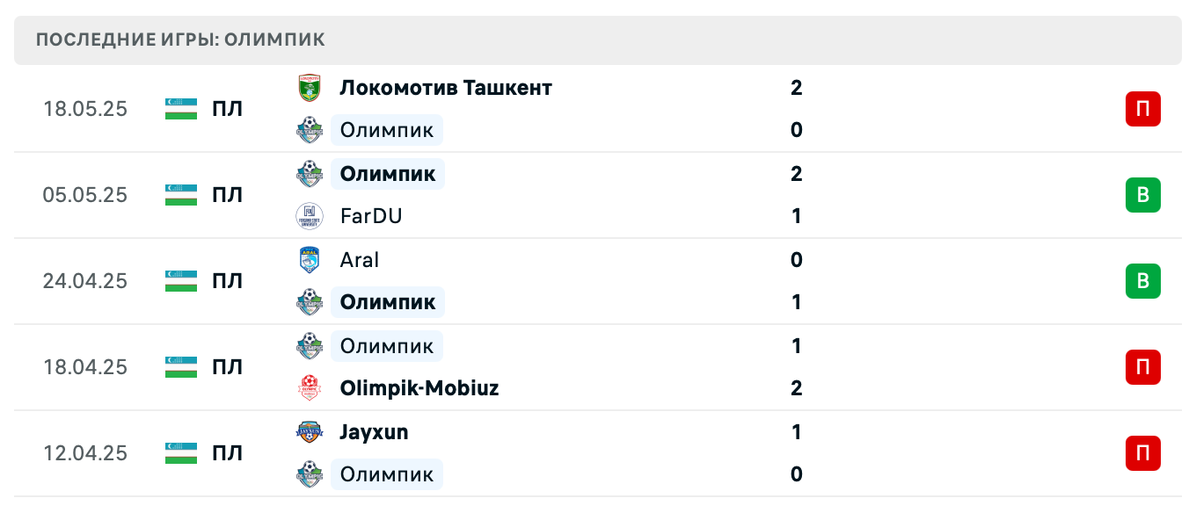Click the FarDU club badge
1196x513 pixels.
(x=309, y=216)
